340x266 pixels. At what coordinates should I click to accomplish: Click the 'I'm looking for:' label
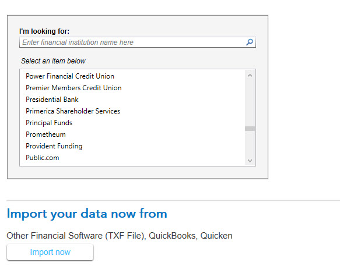pos(44,31)
